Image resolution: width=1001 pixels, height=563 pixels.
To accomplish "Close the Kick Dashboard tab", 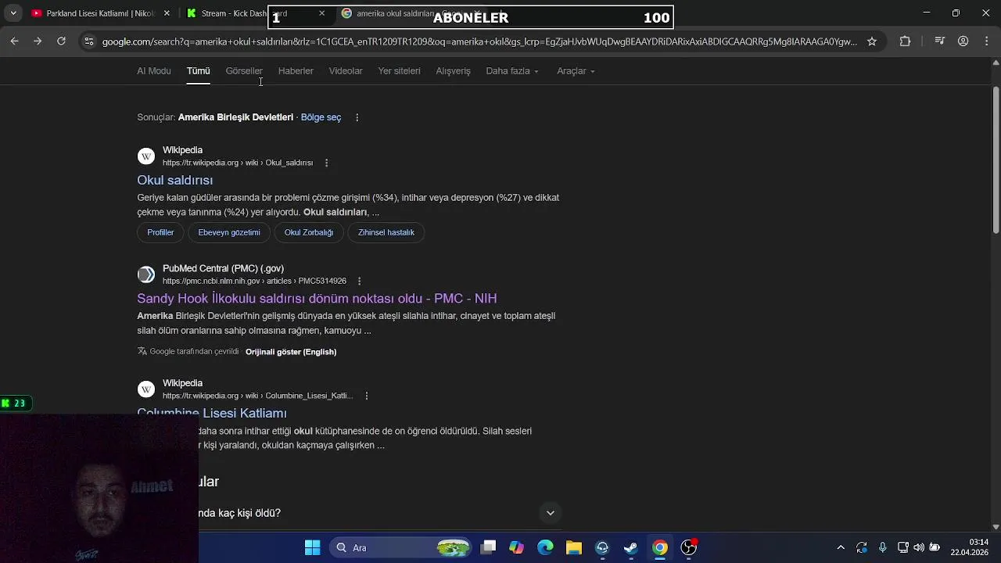I will (321, 13).
